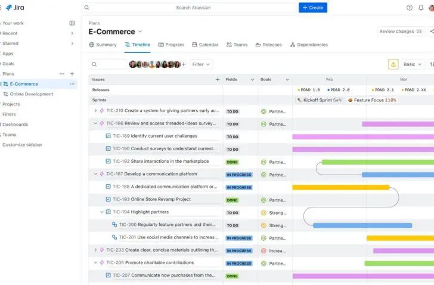Click the epic icon for TIC-210
Viewport: 434px width, 285px height.
pyautogui.click(x=102, y=111)
